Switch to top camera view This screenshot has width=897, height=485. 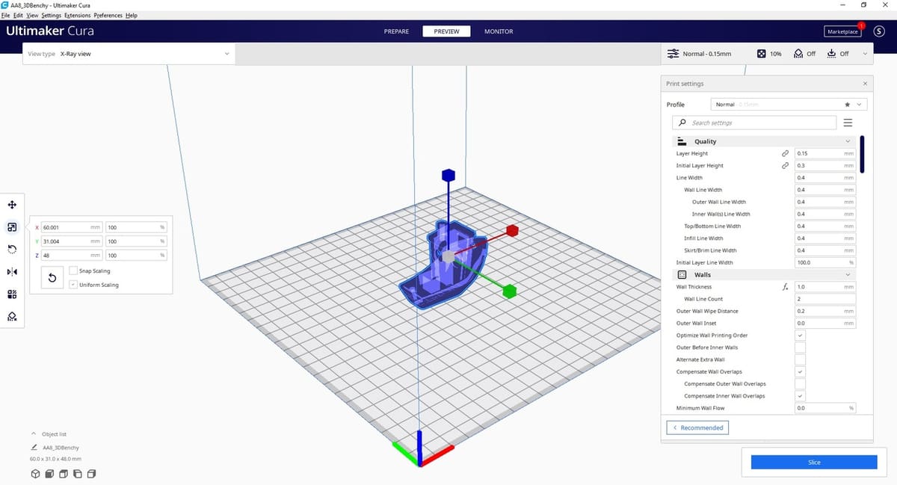coord(64,474)
